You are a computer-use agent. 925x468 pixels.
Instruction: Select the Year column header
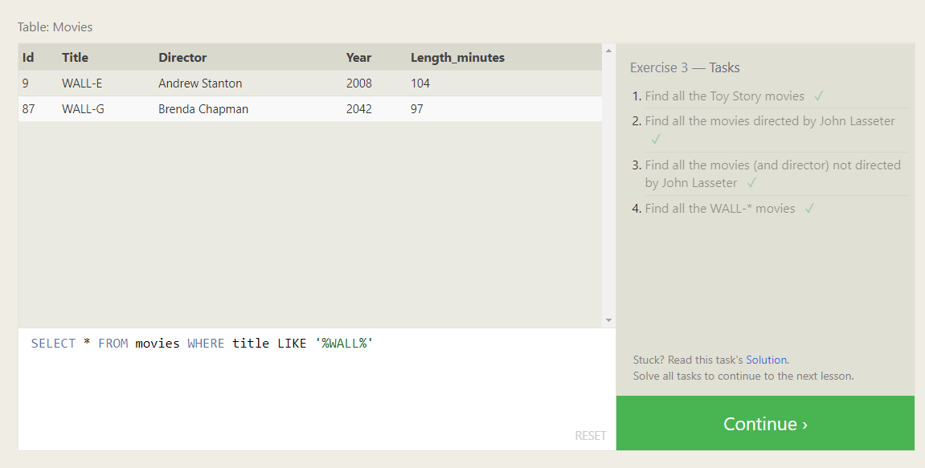pyautogui.click(x=358, y=57)
